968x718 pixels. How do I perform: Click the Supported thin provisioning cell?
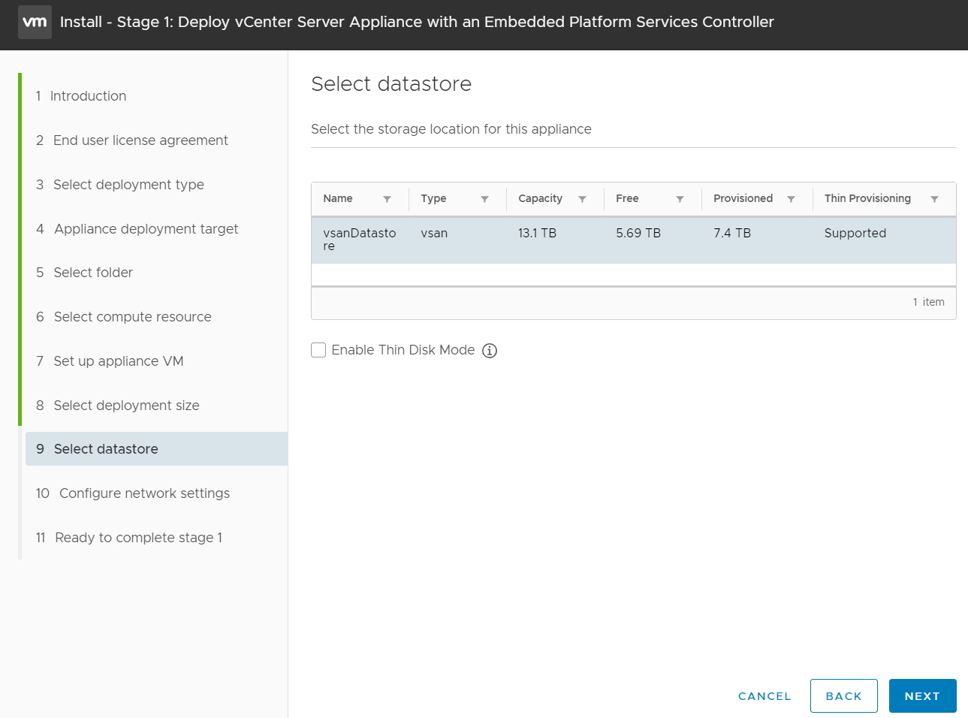click(x=855, y=234)
